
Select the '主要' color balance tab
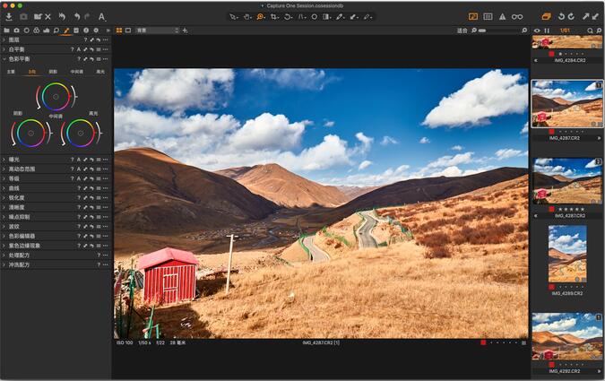11,72
